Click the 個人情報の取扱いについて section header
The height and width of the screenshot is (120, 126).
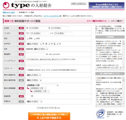point(110,74)
